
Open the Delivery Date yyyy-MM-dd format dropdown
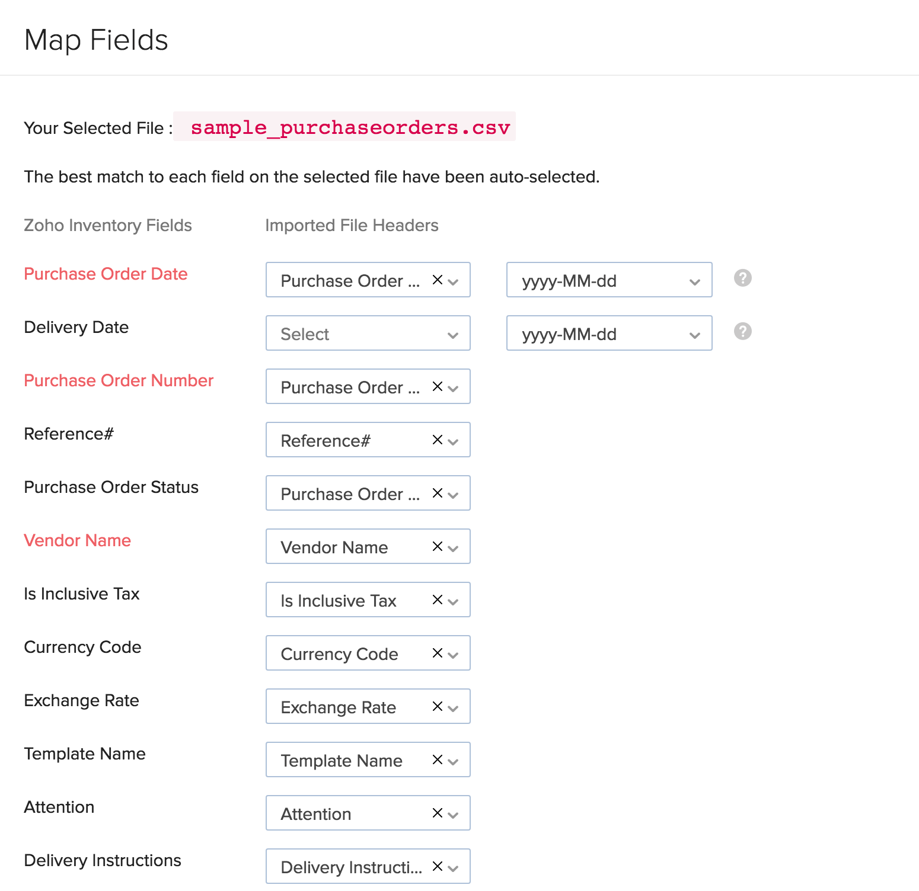[x=694, y=334]
